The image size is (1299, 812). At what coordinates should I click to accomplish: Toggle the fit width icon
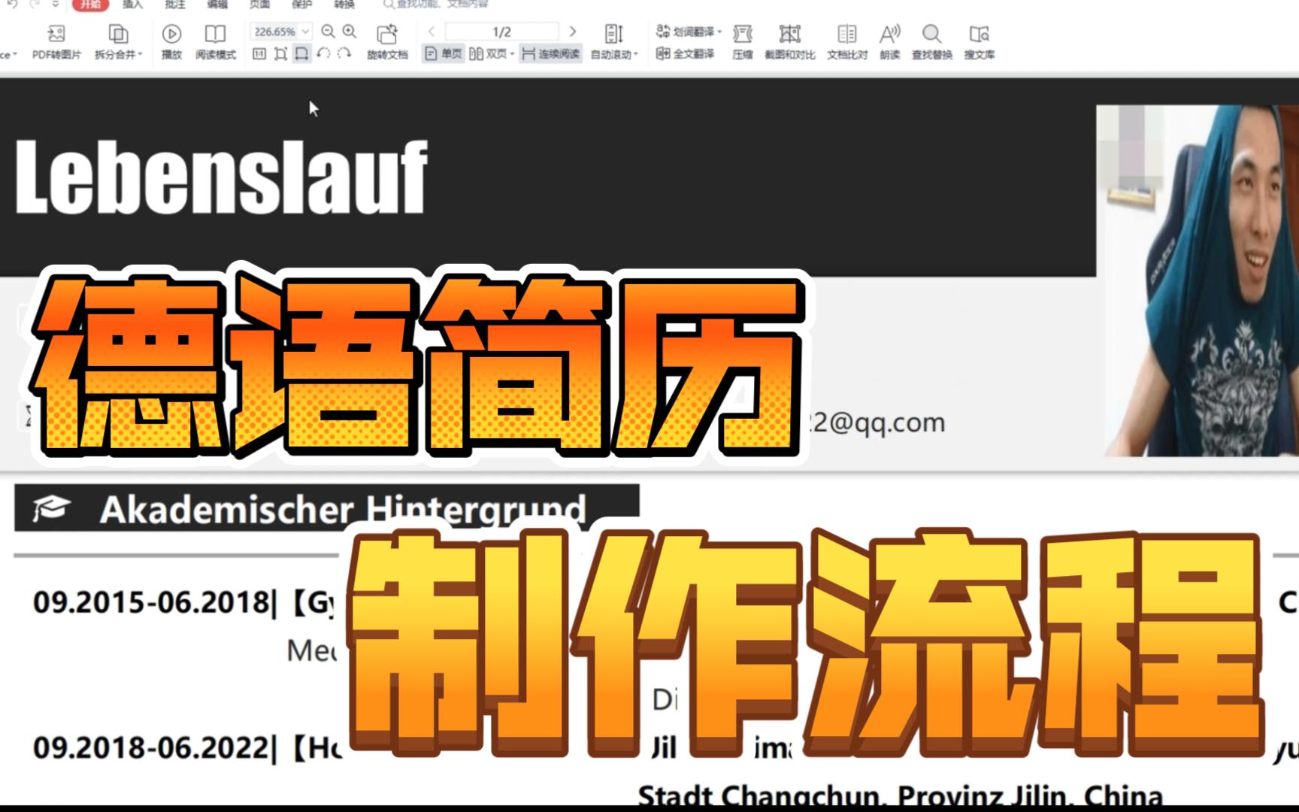pos(301,54)
